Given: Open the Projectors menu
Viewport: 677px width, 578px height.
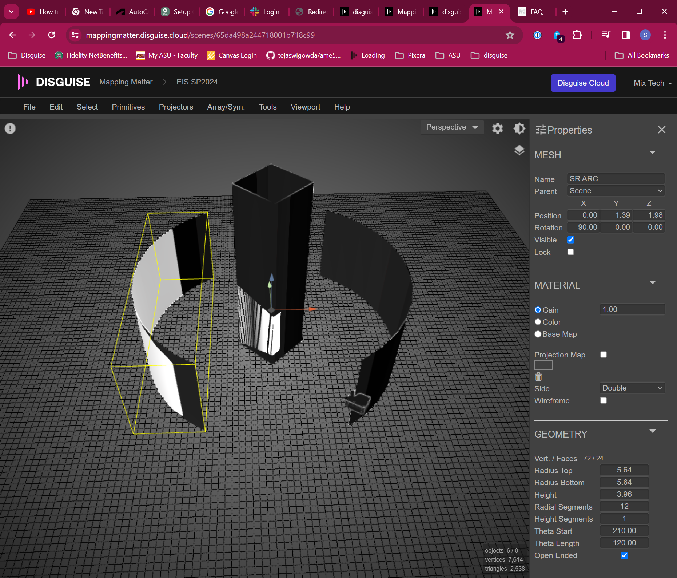Looking at the screenshot, I should point(176,107).
